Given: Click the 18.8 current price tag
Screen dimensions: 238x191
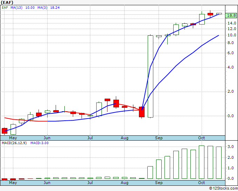Looking at the screenshot, I should (x=231, y=15).
